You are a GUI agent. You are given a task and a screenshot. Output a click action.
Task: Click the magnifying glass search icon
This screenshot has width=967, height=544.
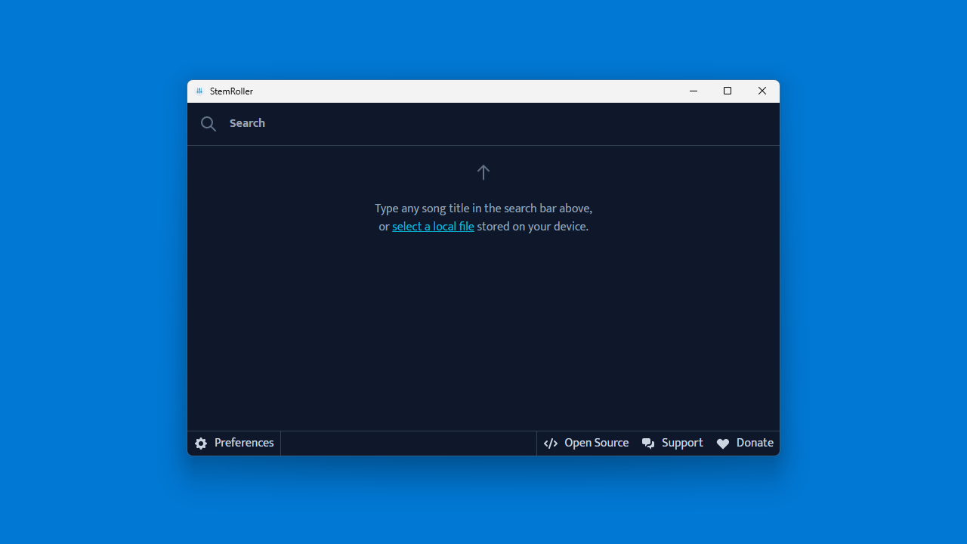(209, 124)
